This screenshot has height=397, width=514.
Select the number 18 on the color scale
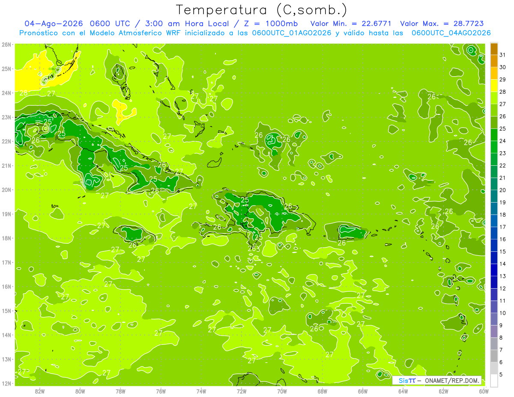point(502,215)
